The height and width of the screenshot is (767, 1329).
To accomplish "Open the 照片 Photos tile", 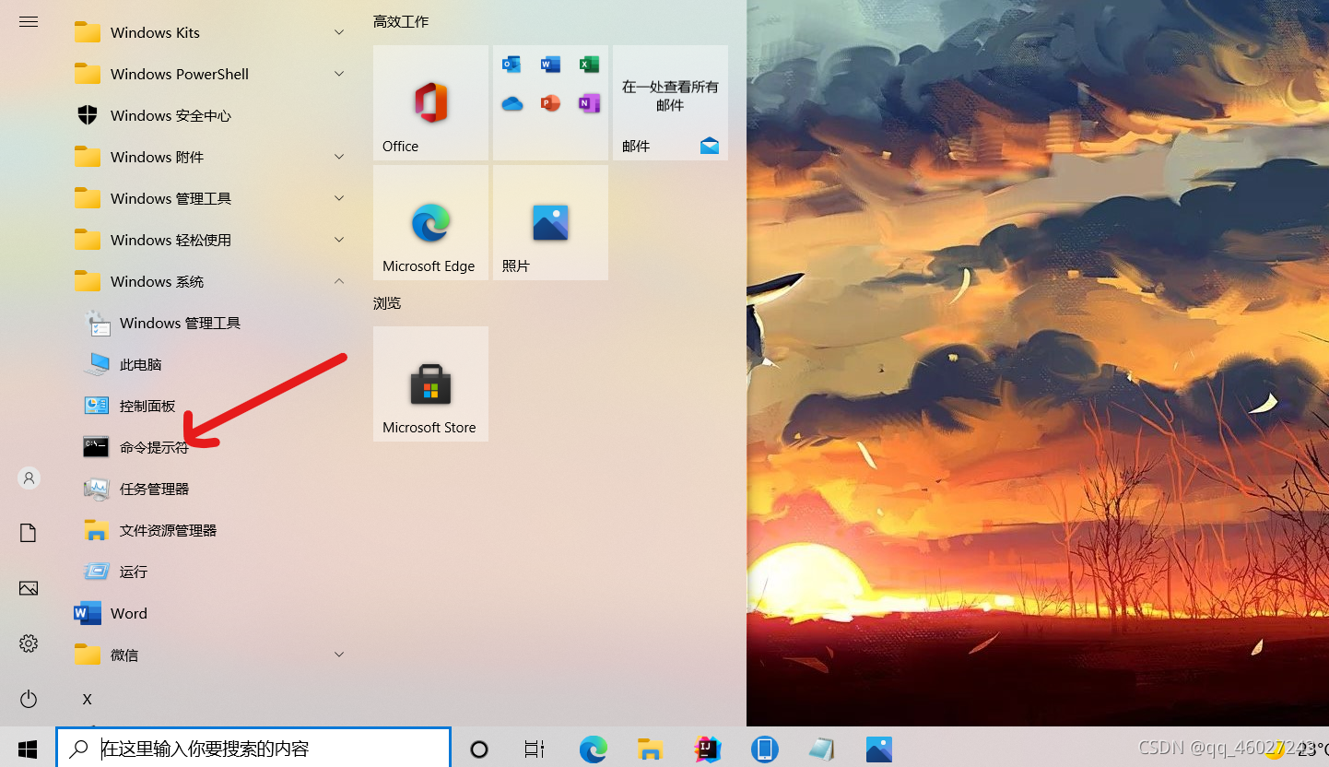I will pyautogui.click(x=550, y=222).
